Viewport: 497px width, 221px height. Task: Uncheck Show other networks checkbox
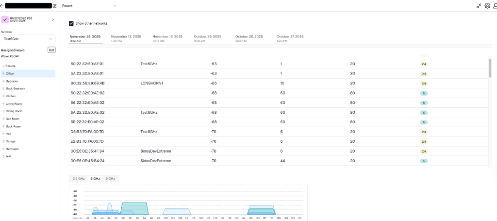pos(71,23)
